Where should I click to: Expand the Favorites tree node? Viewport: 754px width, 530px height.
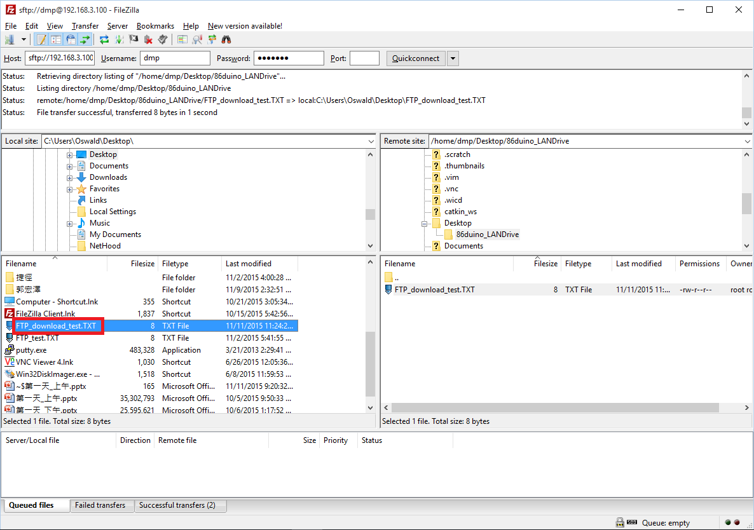click(x=70, y=189)
